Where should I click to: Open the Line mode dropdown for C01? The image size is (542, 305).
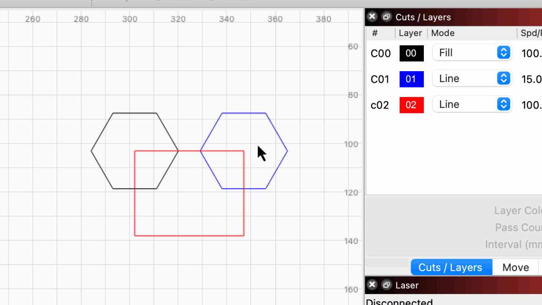click(472, 79)
